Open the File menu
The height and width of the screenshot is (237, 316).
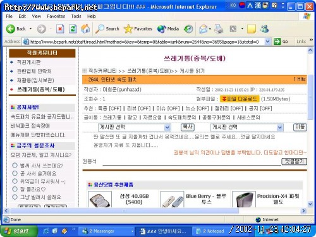pyautogui.click(x=9, y=16)
